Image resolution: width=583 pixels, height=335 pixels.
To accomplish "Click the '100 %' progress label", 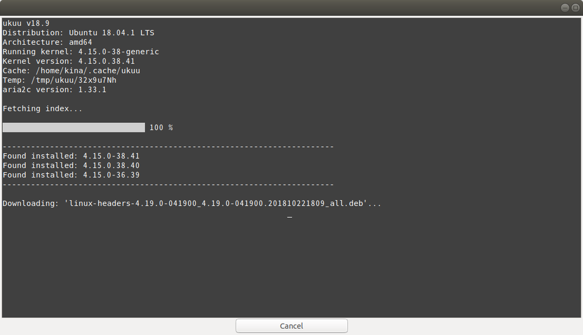I will [161, 127].
